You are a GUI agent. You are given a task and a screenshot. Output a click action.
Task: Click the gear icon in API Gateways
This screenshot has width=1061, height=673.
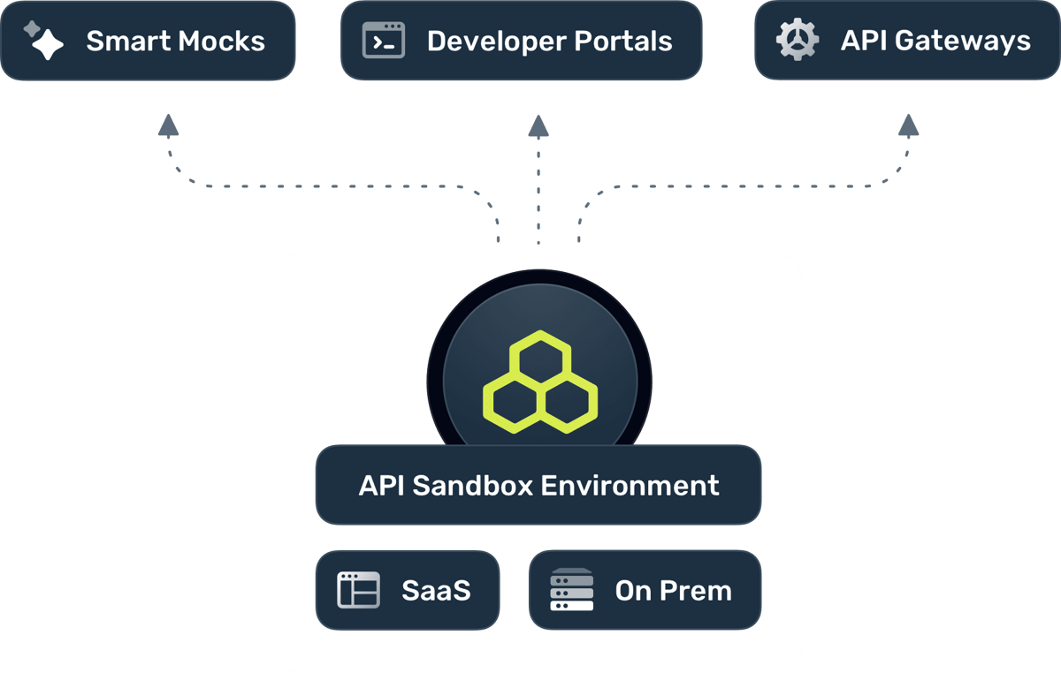797,41
